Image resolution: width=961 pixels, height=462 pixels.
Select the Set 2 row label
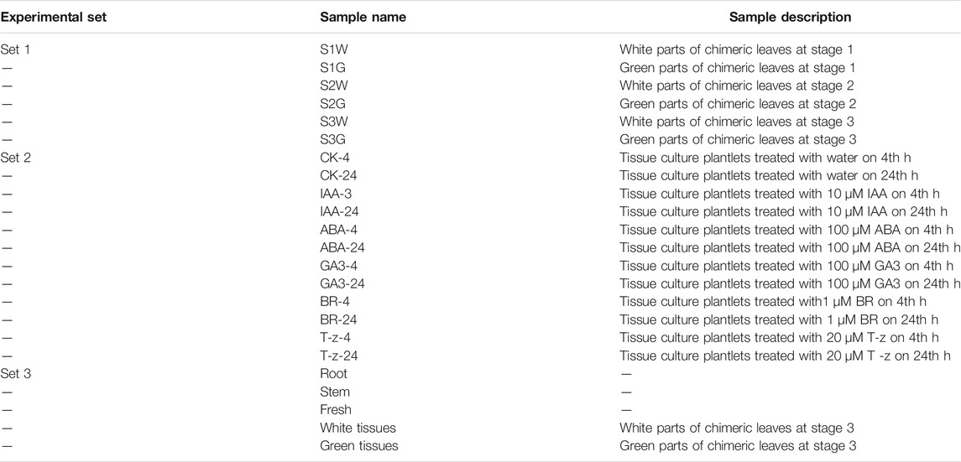[x=15, y=158]
